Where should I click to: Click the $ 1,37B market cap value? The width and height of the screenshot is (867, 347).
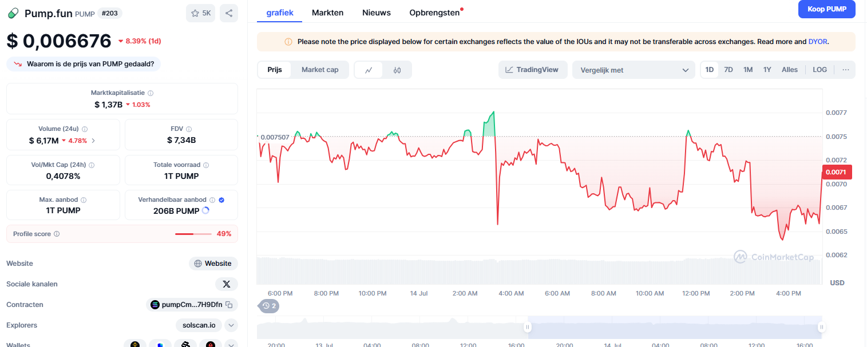(109, 105)
